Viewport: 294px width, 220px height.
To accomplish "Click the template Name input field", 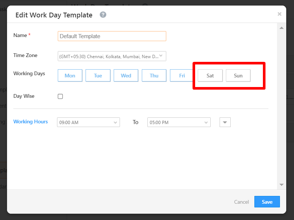I will 112,36.
